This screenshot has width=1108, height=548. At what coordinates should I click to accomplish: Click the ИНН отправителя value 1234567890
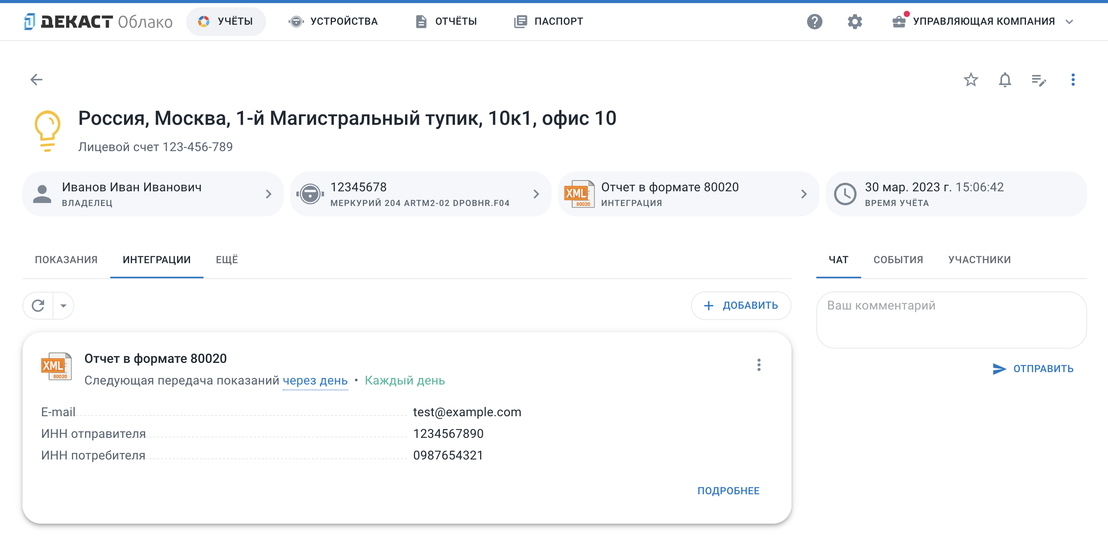[448, 433]
